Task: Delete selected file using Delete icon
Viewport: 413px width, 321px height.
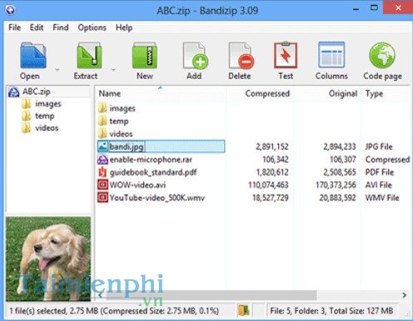Action: click(241, 55)
